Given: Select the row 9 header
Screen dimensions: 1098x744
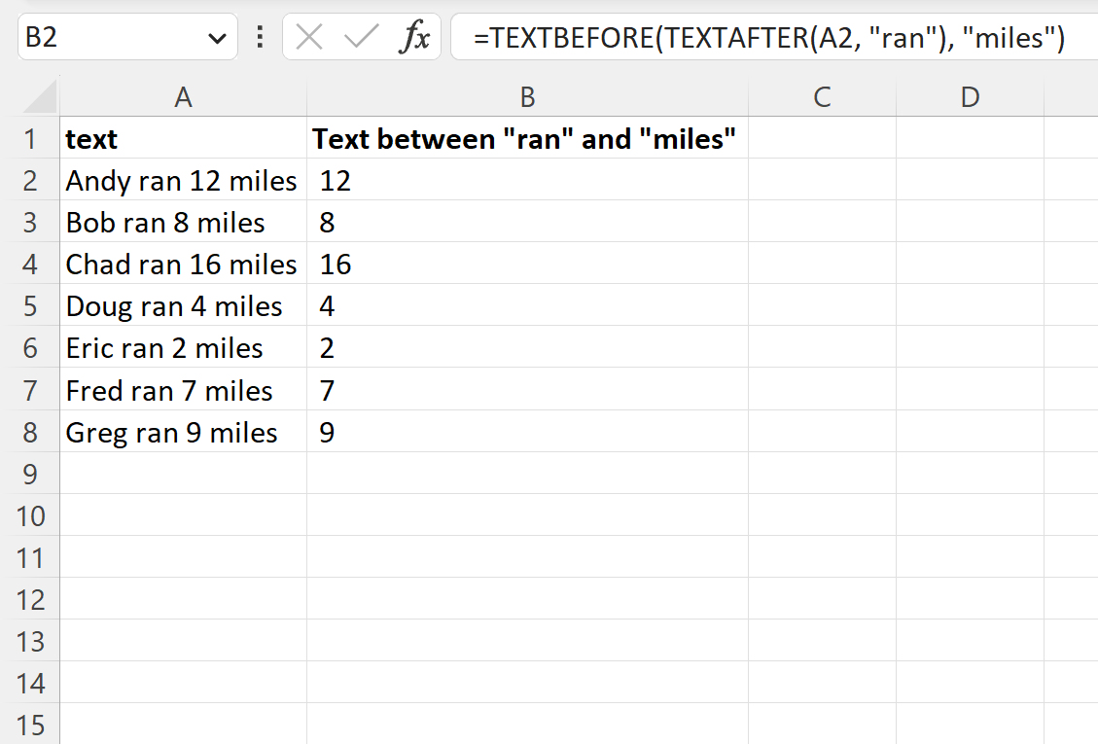Looking at the screenshot, I should (x=30, y=474).
